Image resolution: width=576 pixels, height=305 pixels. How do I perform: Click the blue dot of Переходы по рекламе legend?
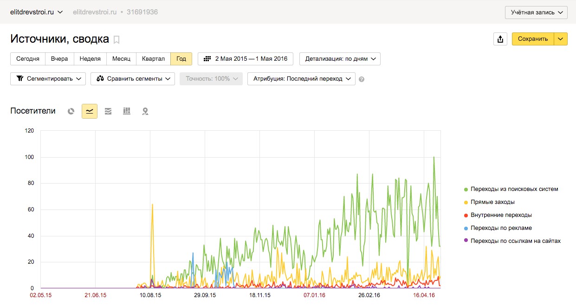pos(466,229)
